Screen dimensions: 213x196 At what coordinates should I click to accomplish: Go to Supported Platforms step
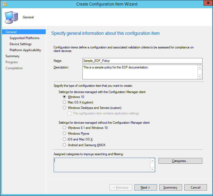click(x=24, y=38)
